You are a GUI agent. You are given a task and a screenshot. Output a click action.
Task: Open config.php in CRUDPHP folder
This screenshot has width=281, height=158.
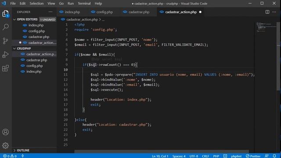point(34,66)
